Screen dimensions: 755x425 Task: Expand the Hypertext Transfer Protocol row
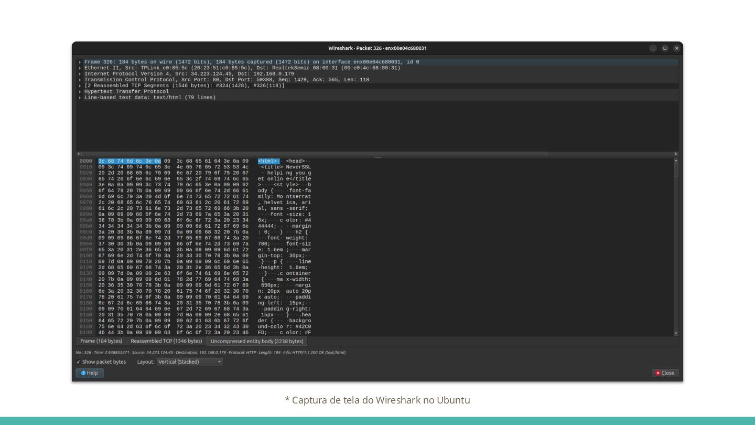pyautogui.click(x=80, y=91)
